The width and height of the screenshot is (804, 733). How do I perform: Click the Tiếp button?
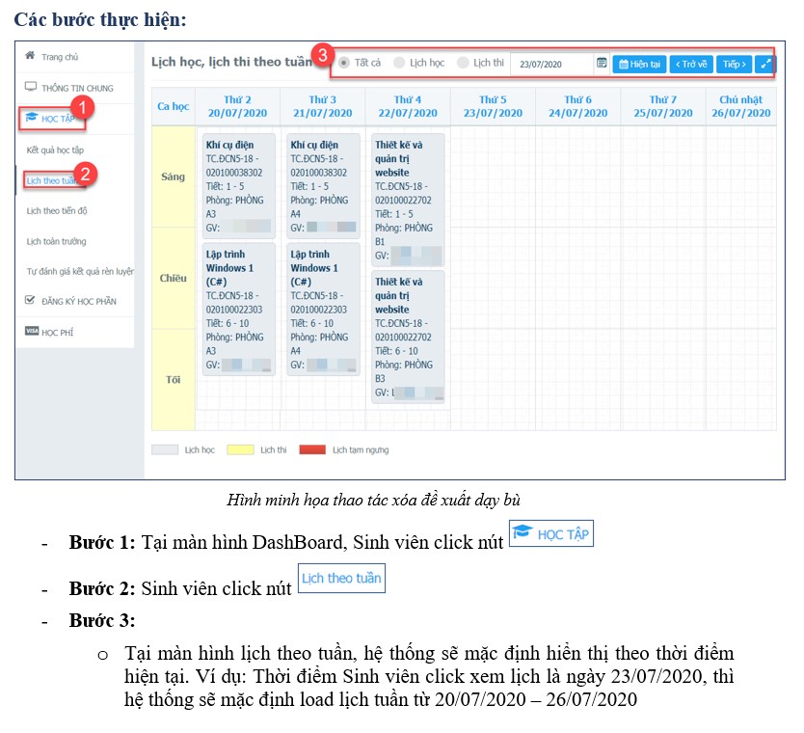(x=735, y=64)
